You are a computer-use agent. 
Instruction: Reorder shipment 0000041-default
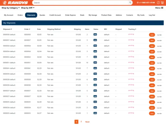tap(159, 68)
